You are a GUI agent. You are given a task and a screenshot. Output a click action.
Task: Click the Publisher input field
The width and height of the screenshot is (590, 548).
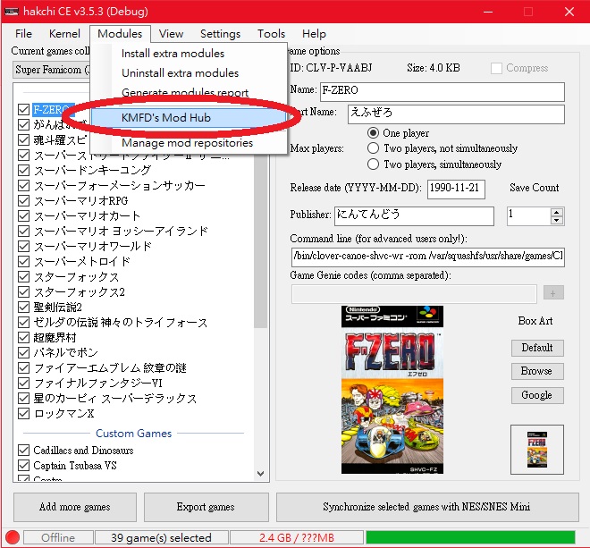414,216
